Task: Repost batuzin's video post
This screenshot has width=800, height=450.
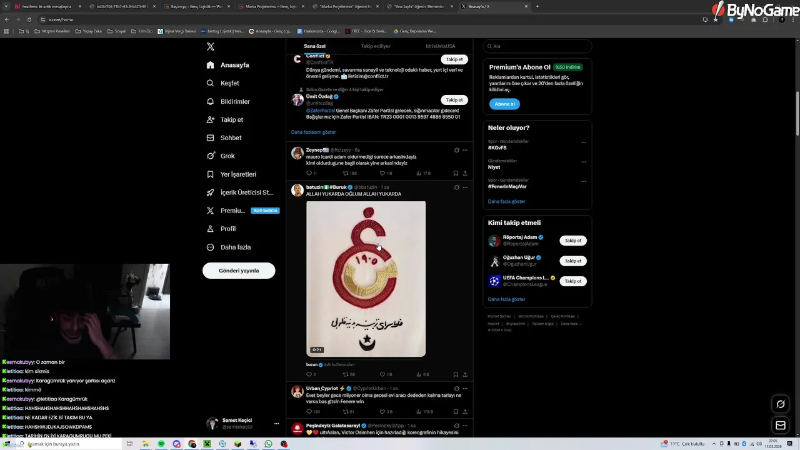Action: tap(349, 374)
